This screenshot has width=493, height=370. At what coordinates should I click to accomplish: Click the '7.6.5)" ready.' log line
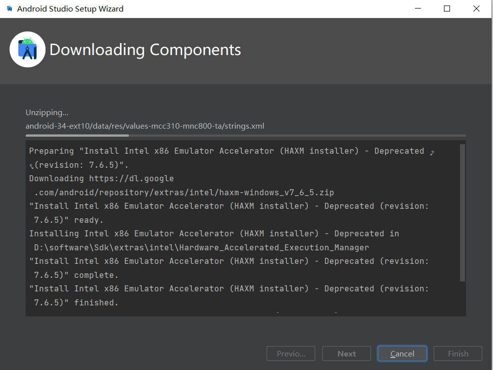pyautogui.click(x=69, y=220)
